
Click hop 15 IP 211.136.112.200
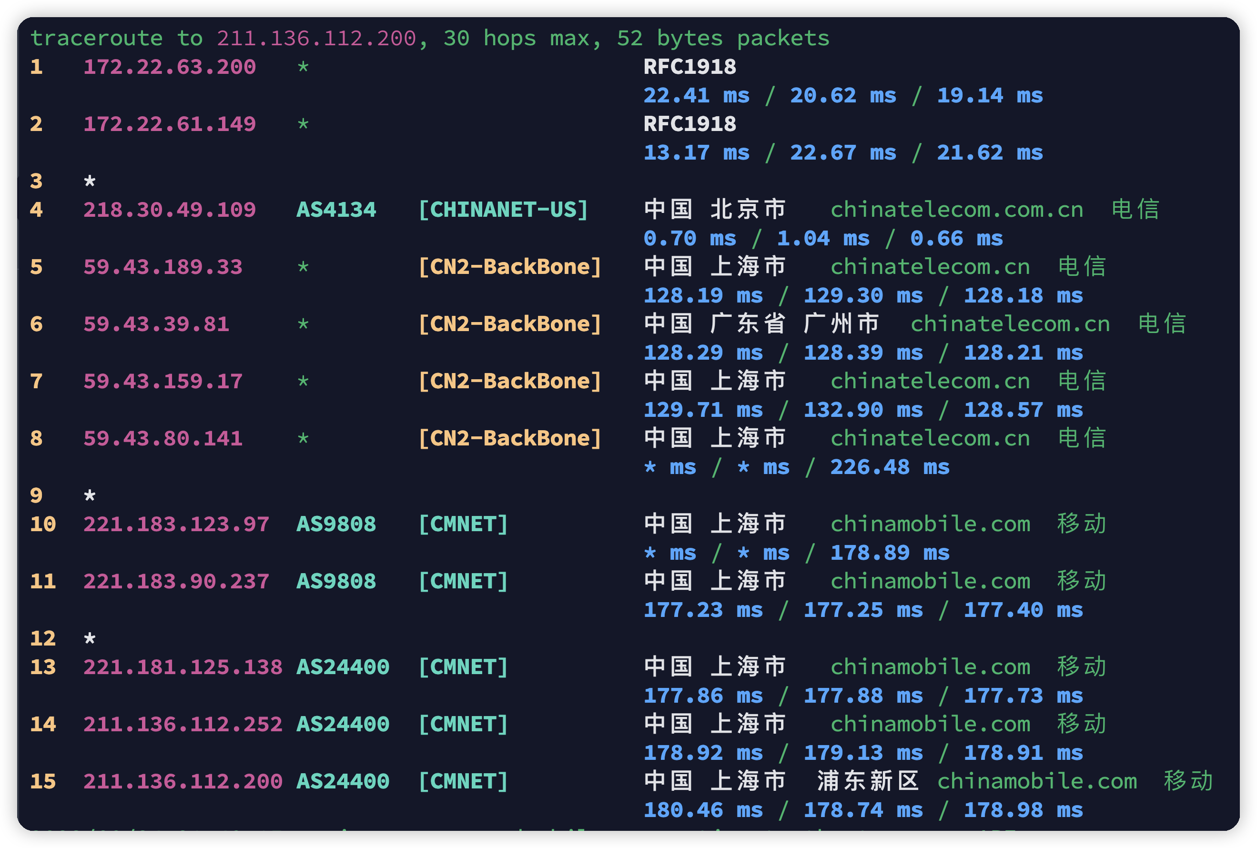183,782
